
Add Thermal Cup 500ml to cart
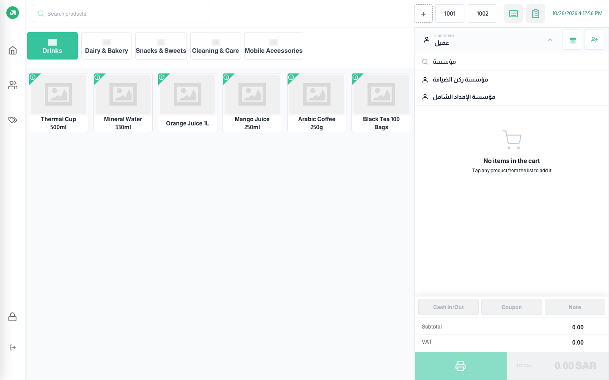pyautogui.click(x=58, y=103)
